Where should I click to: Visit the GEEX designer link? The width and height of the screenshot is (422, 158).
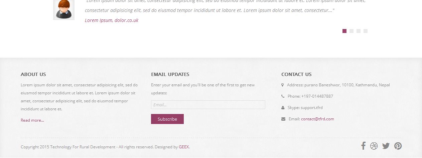[x=184, y=147]
